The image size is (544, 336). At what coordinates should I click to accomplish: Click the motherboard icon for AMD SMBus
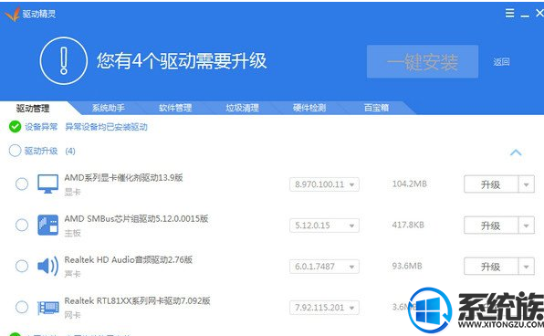pos(47,225)
